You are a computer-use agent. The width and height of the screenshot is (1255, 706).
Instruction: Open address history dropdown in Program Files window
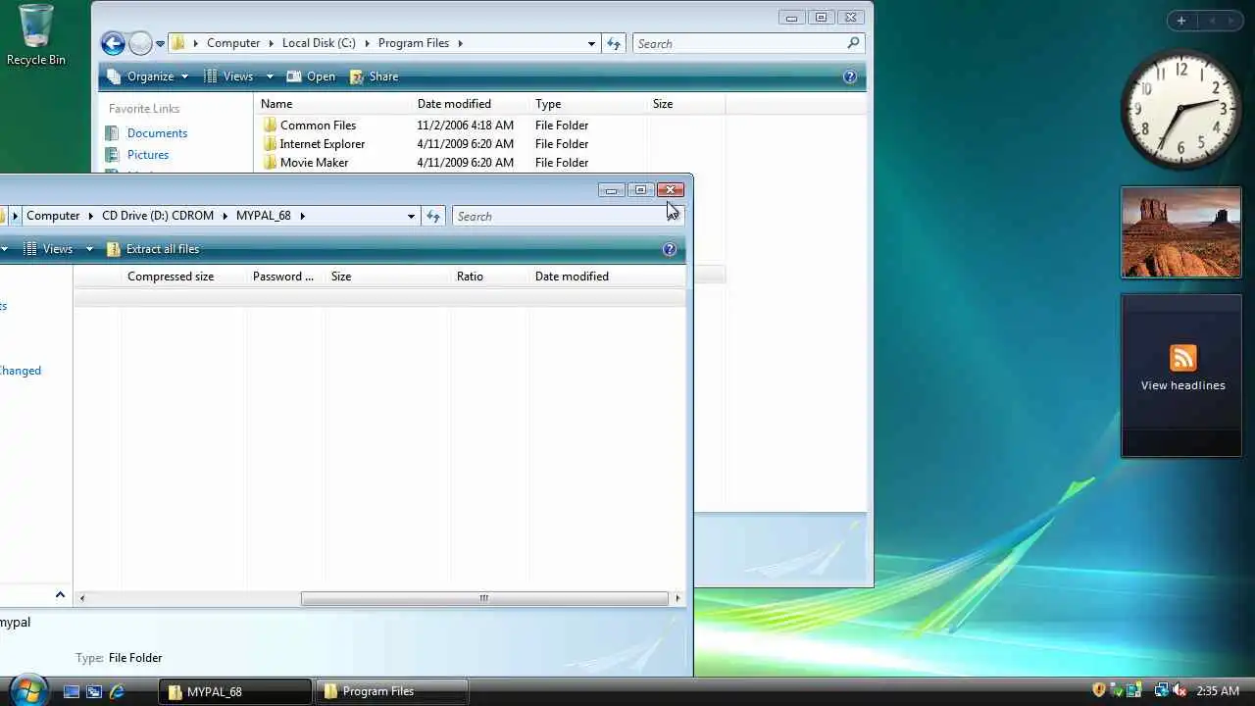(x=591, y=44)
